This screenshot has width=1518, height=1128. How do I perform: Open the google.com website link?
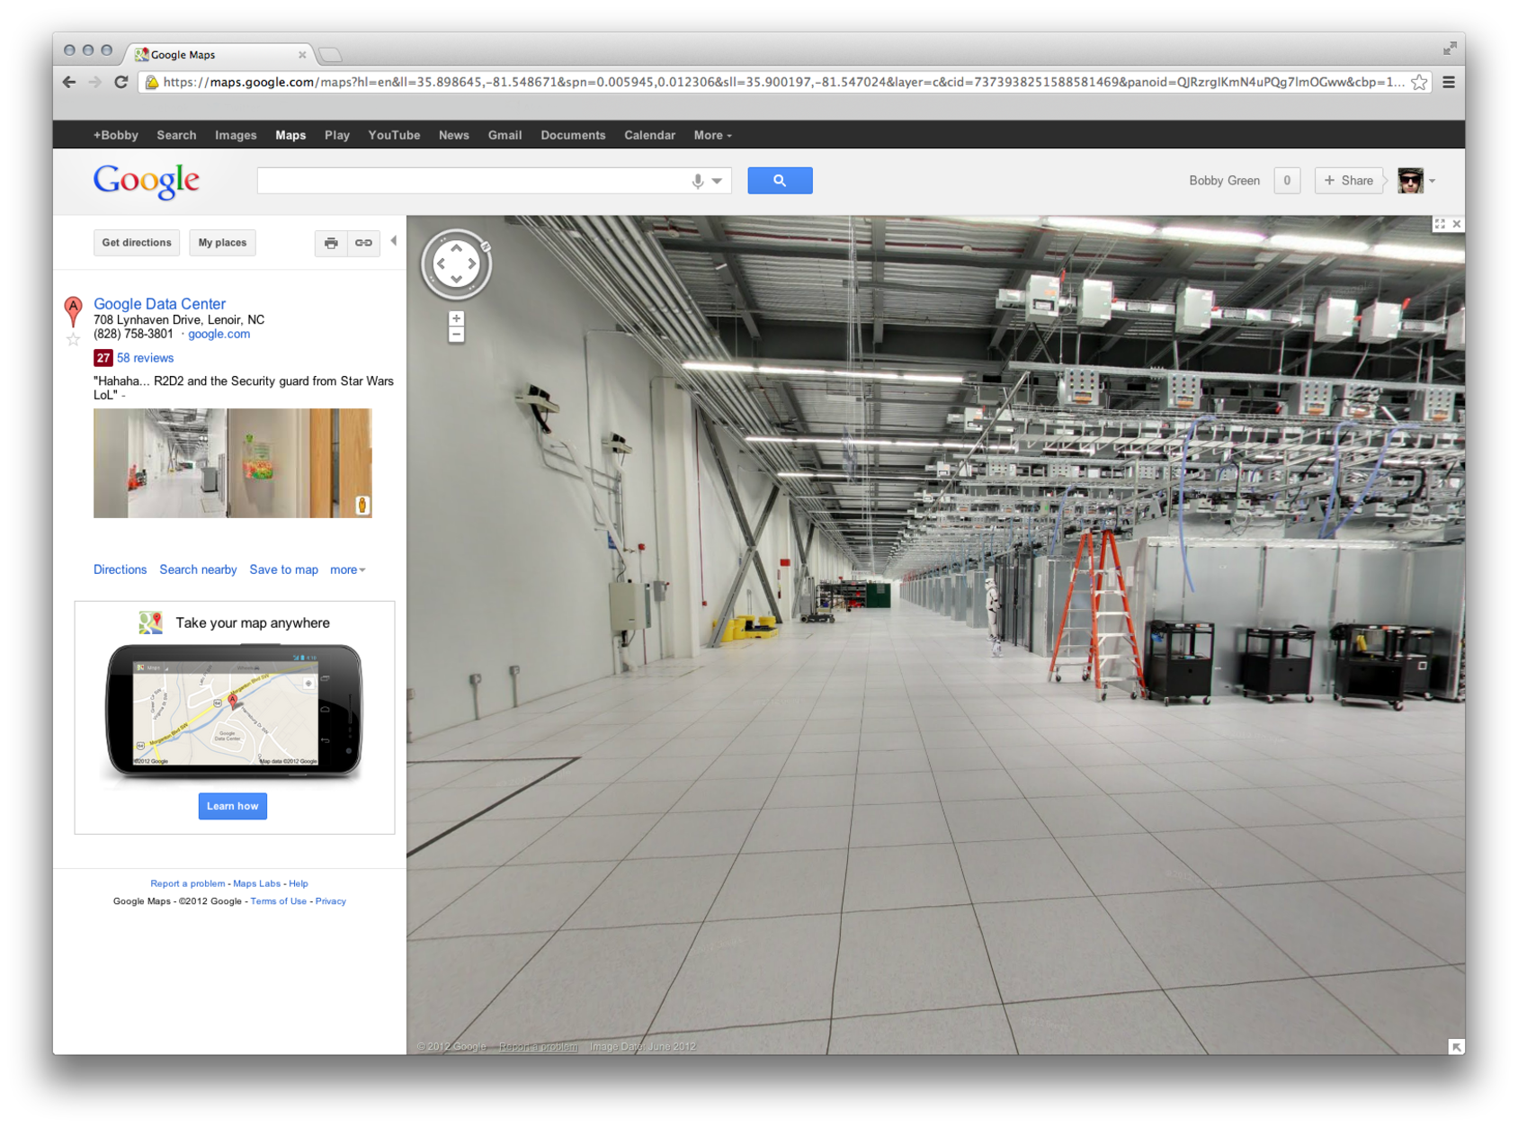point(219,334)
